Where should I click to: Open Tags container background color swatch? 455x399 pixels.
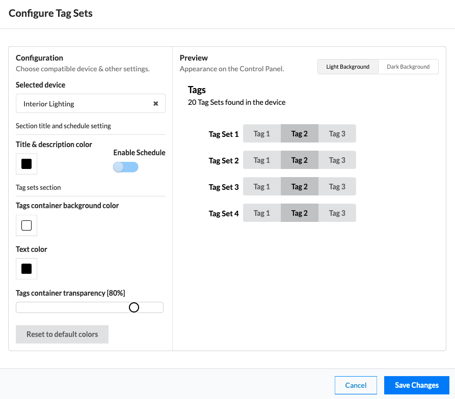[26, 225]
